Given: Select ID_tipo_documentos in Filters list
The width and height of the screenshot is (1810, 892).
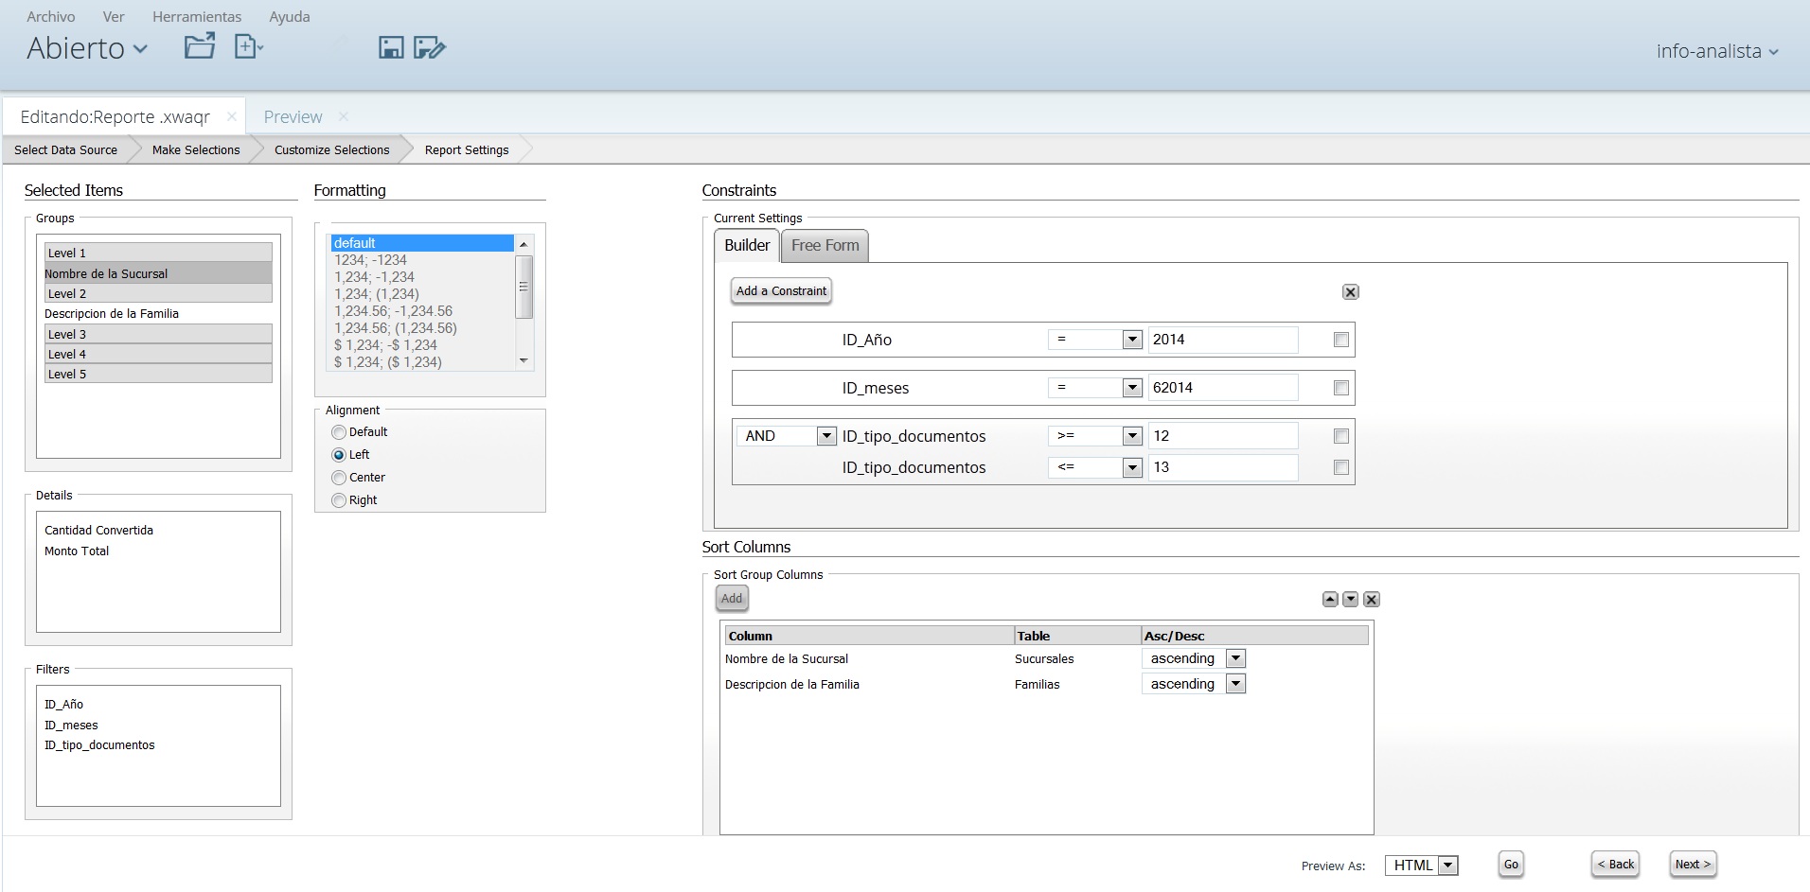Looking at the screenshot, I should (99, 745).
